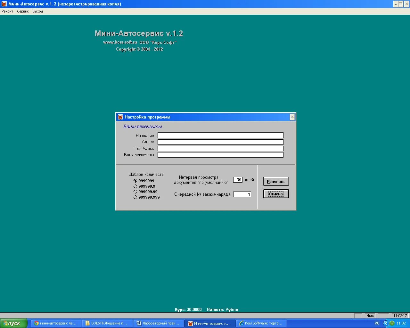Screen dimensions: 410x328
Task: Click the app icon in main title bar
Action: click(4, 4)
